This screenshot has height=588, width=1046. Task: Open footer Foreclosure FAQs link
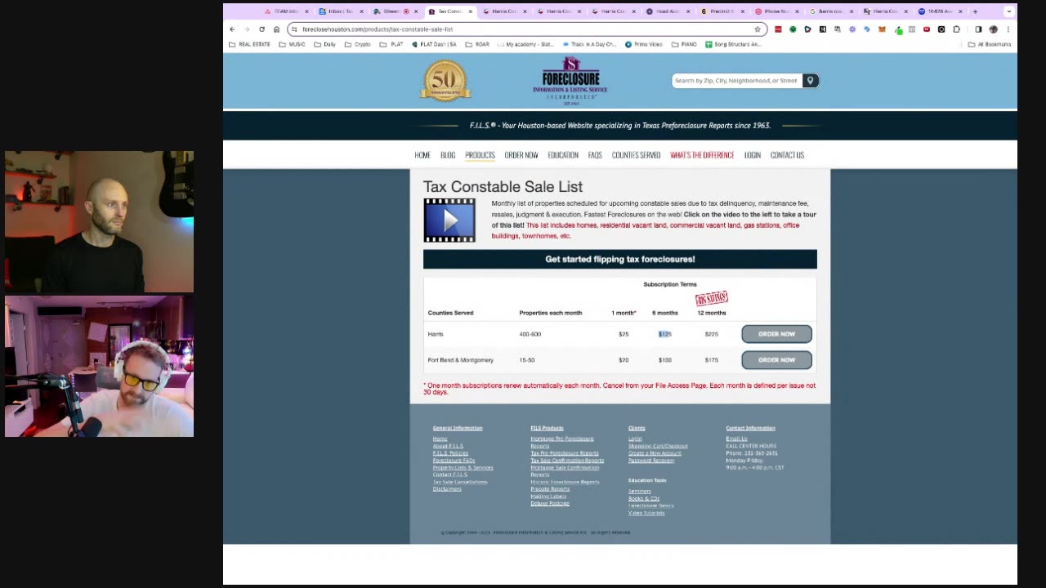coord(454,461)
